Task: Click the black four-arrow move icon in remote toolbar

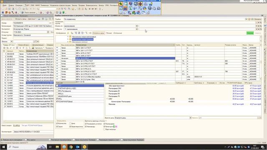Action: 140,4
